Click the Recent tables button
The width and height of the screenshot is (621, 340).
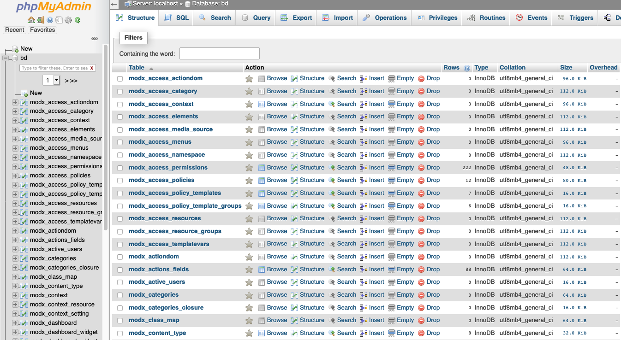coord(15,30)
